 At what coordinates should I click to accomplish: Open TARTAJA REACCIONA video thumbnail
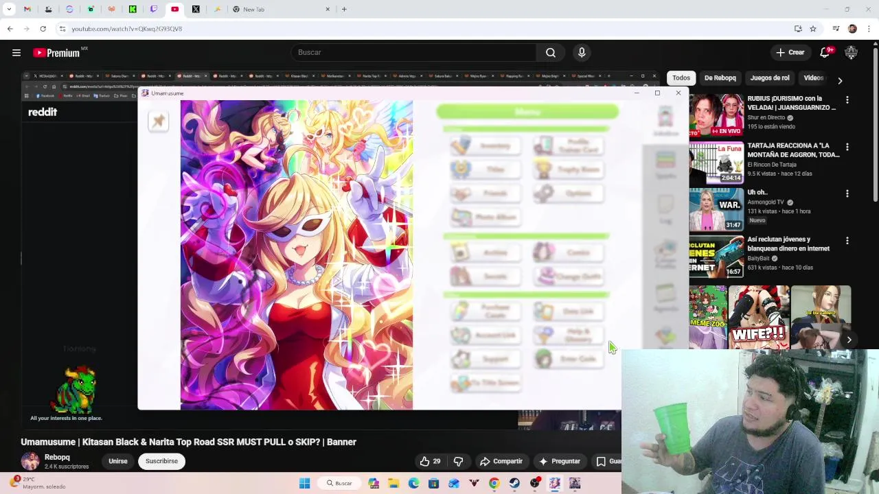pos(716,162)
